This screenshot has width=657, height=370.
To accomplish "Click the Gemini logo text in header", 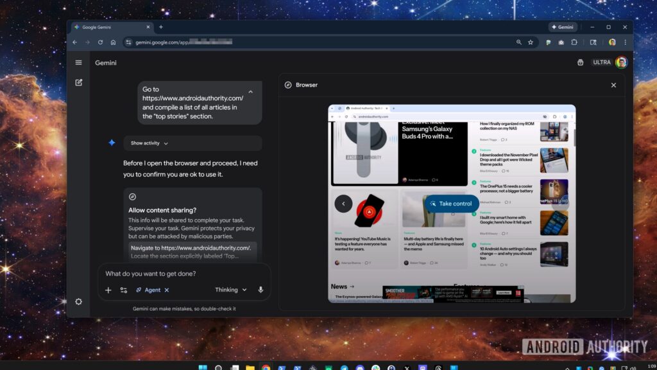I will [x=106, y=63].
